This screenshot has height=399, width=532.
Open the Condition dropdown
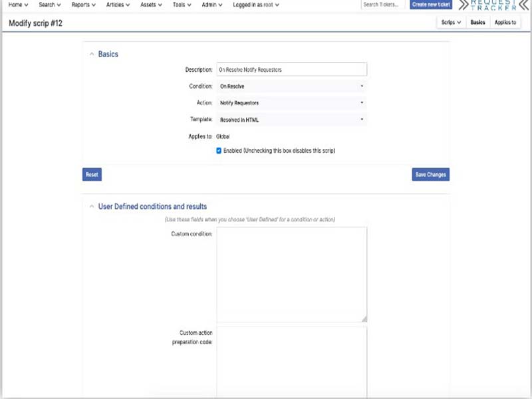[x=293, y=86]
